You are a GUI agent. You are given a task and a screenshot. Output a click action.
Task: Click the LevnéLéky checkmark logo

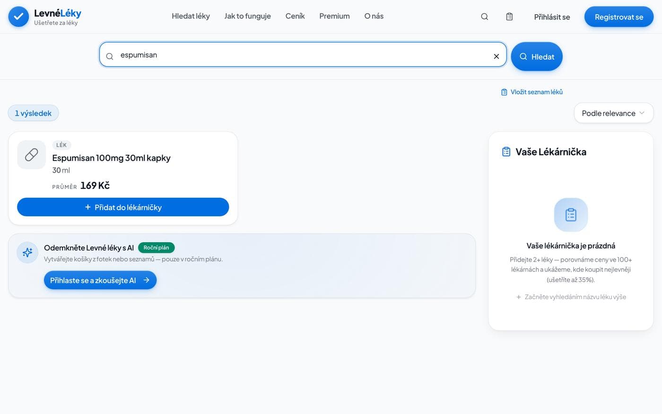click(18, 17)
